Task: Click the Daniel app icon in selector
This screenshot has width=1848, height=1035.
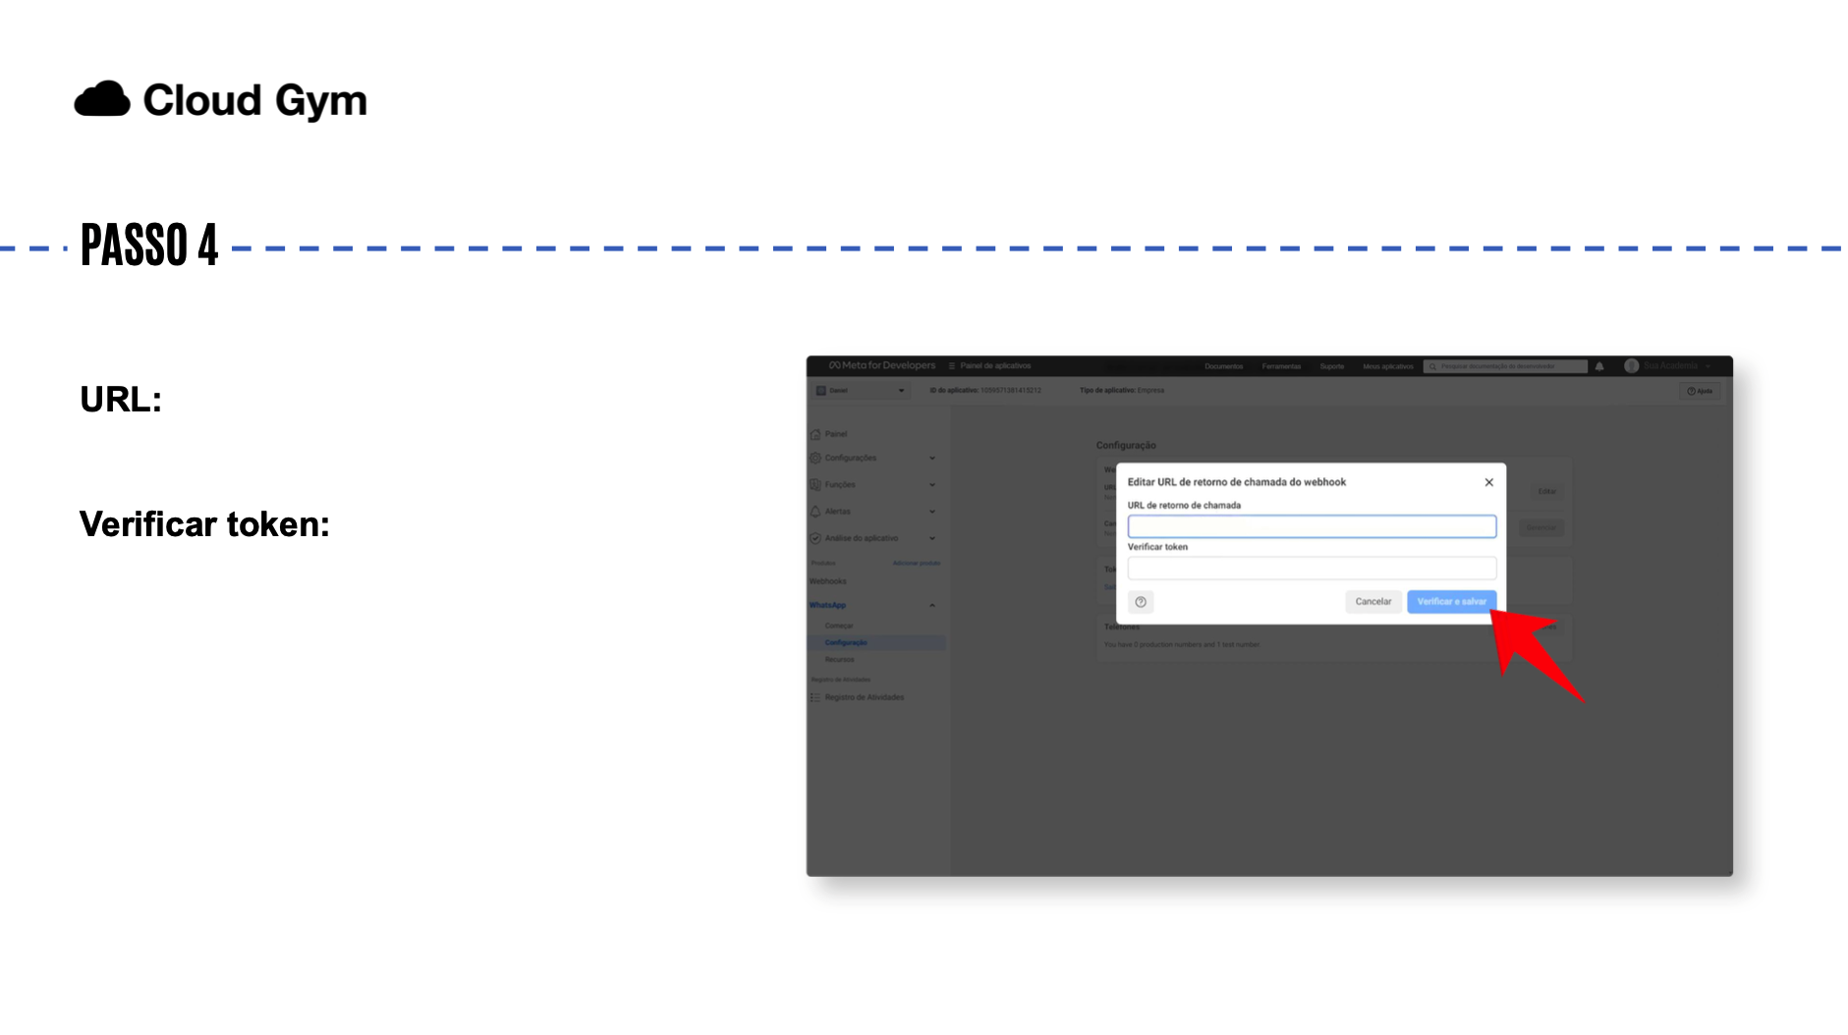Action: [x=821, y=391]
